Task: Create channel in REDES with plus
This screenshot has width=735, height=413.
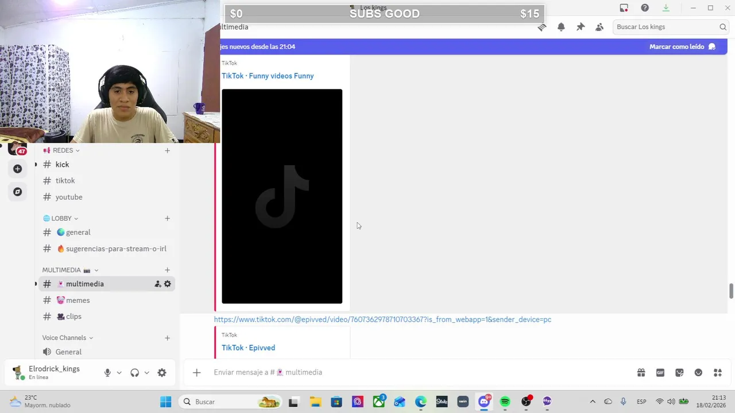Action: coord(167,151)
